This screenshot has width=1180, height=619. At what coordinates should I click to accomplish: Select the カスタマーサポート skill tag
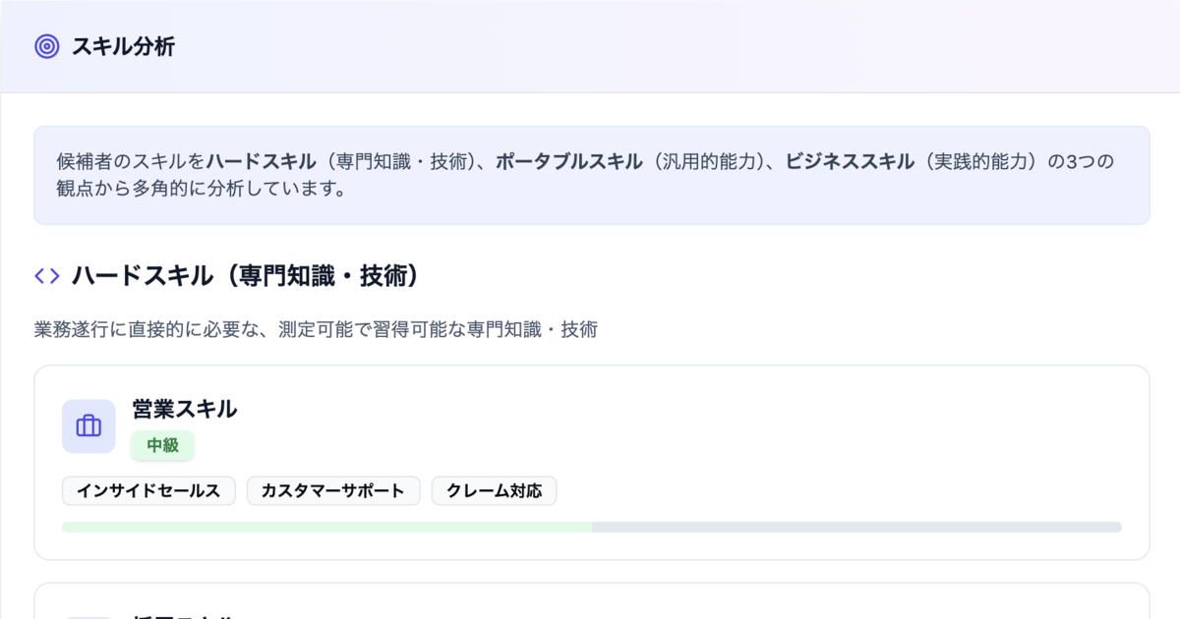coord(333,490)
